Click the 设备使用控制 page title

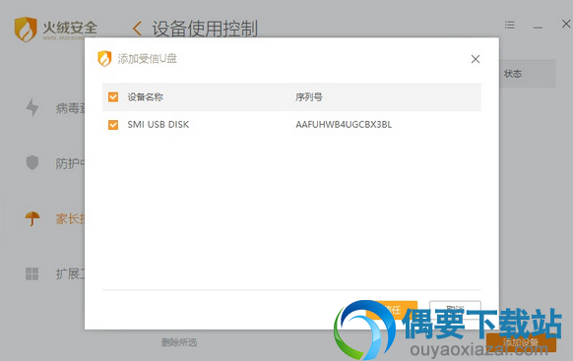(205, 29)
